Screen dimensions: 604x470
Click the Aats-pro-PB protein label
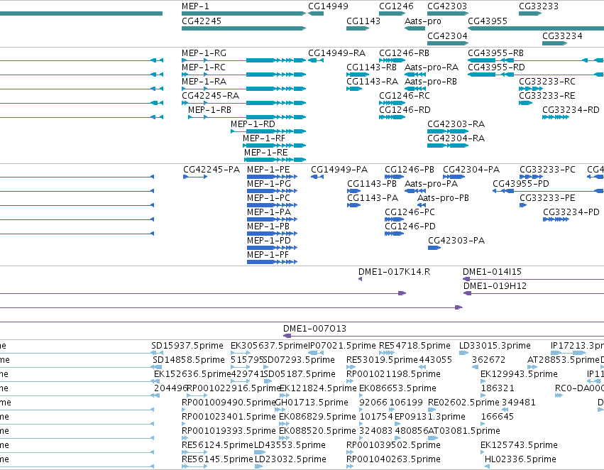(x=443, y=198)
